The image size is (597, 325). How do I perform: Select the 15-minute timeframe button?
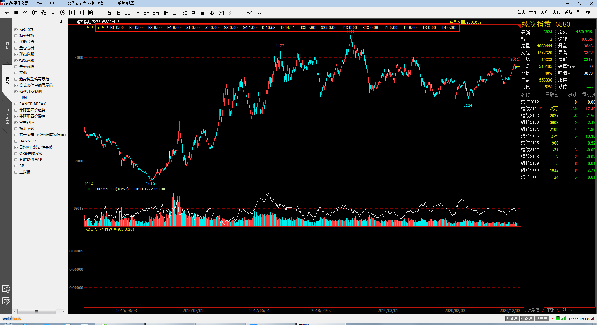pos(118,13)
